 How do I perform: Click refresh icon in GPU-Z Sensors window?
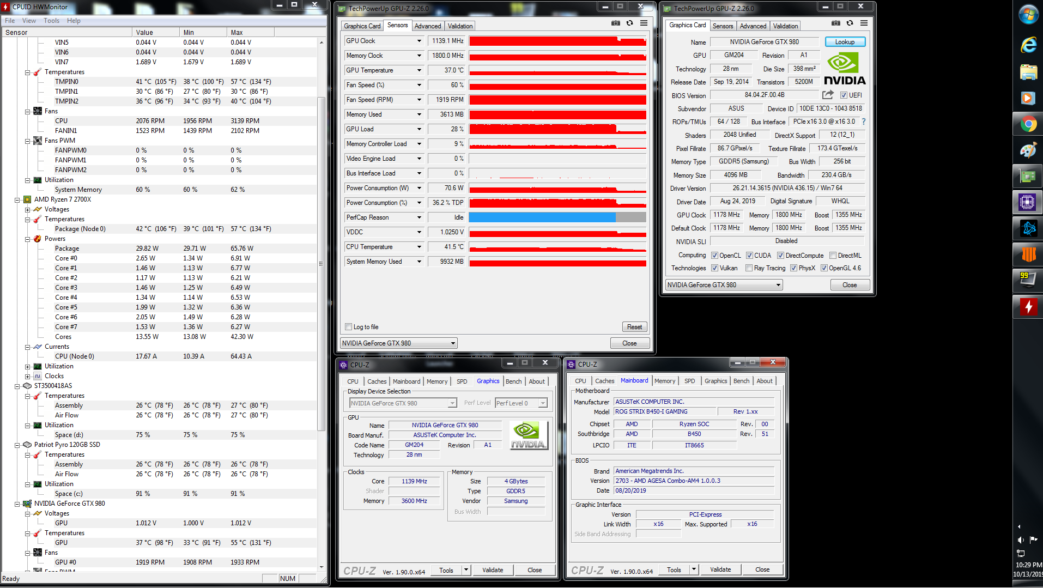[629, 23]
